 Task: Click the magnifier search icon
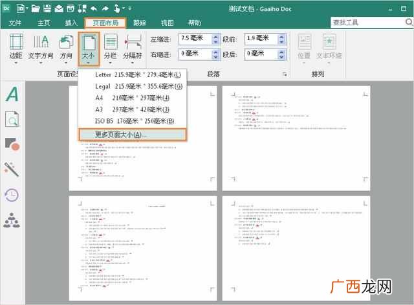pos(409,22)
